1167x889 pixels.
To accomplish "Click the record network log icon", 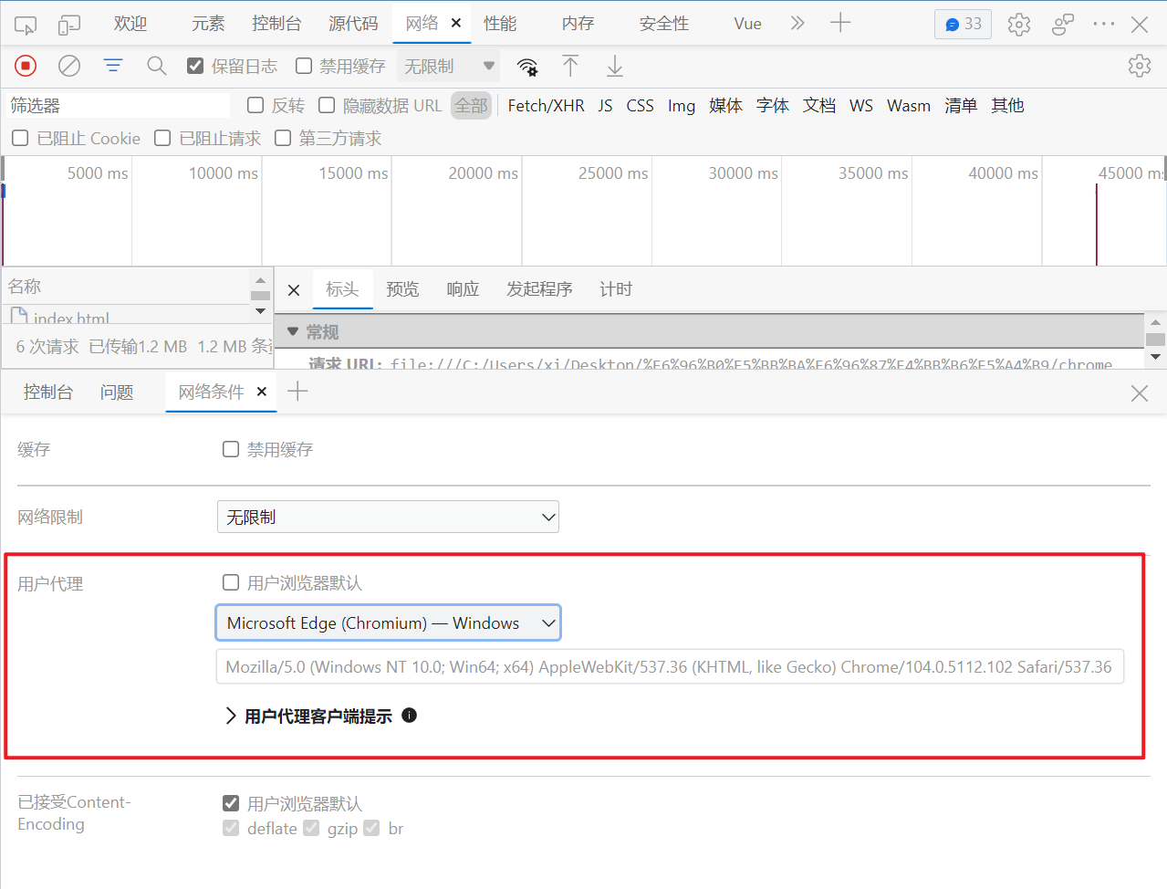I will (x=26, y=66).
